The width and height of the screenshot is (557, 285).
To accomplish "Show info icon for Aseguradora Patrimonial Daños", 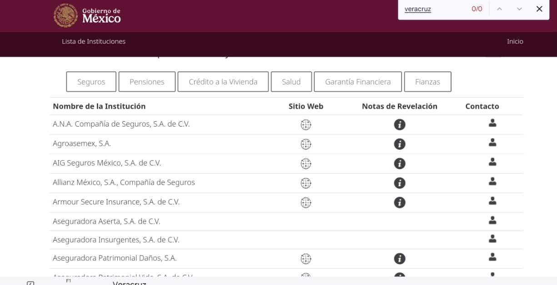I will click(x=400, y=259).
